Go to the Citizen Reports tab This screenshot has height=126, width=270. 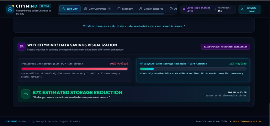tap(151, 9)
